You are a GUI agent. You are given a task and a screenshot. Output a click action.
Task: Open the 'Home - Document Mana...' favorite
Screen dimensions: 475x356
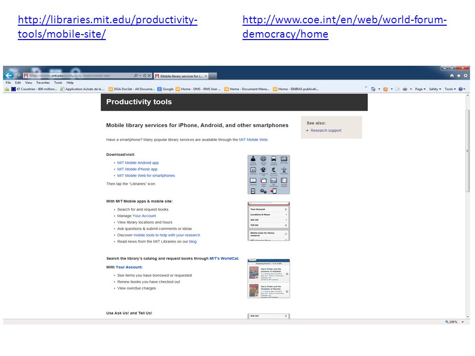pyautogui.click(x=247, y=89)
